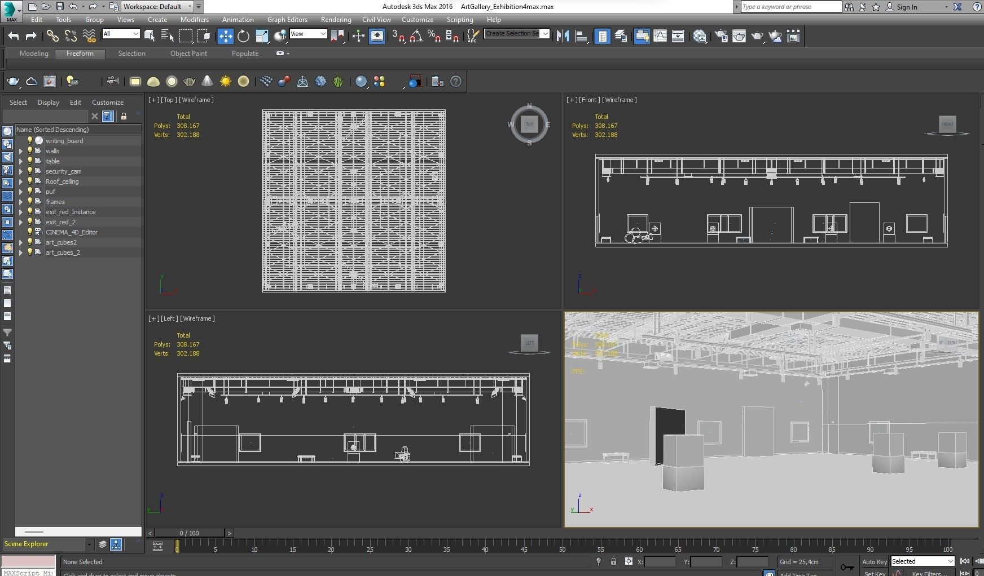Select the Move transform tool
The height and width of the screenshot is (576, 984).
pos(225,37)
